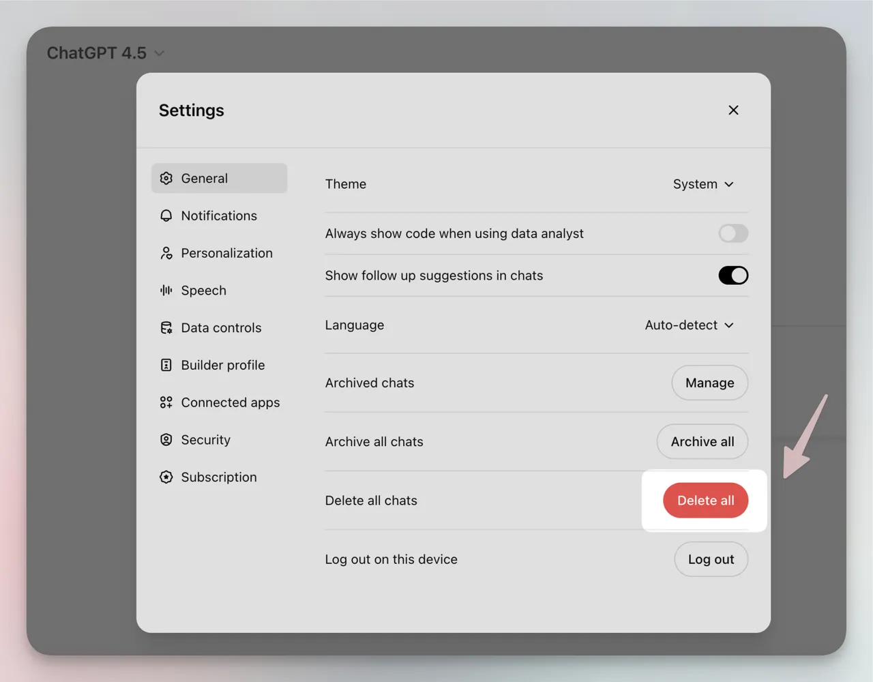Click the Personalization person icon
The image size is (873, 682).
tap(166, 253)
